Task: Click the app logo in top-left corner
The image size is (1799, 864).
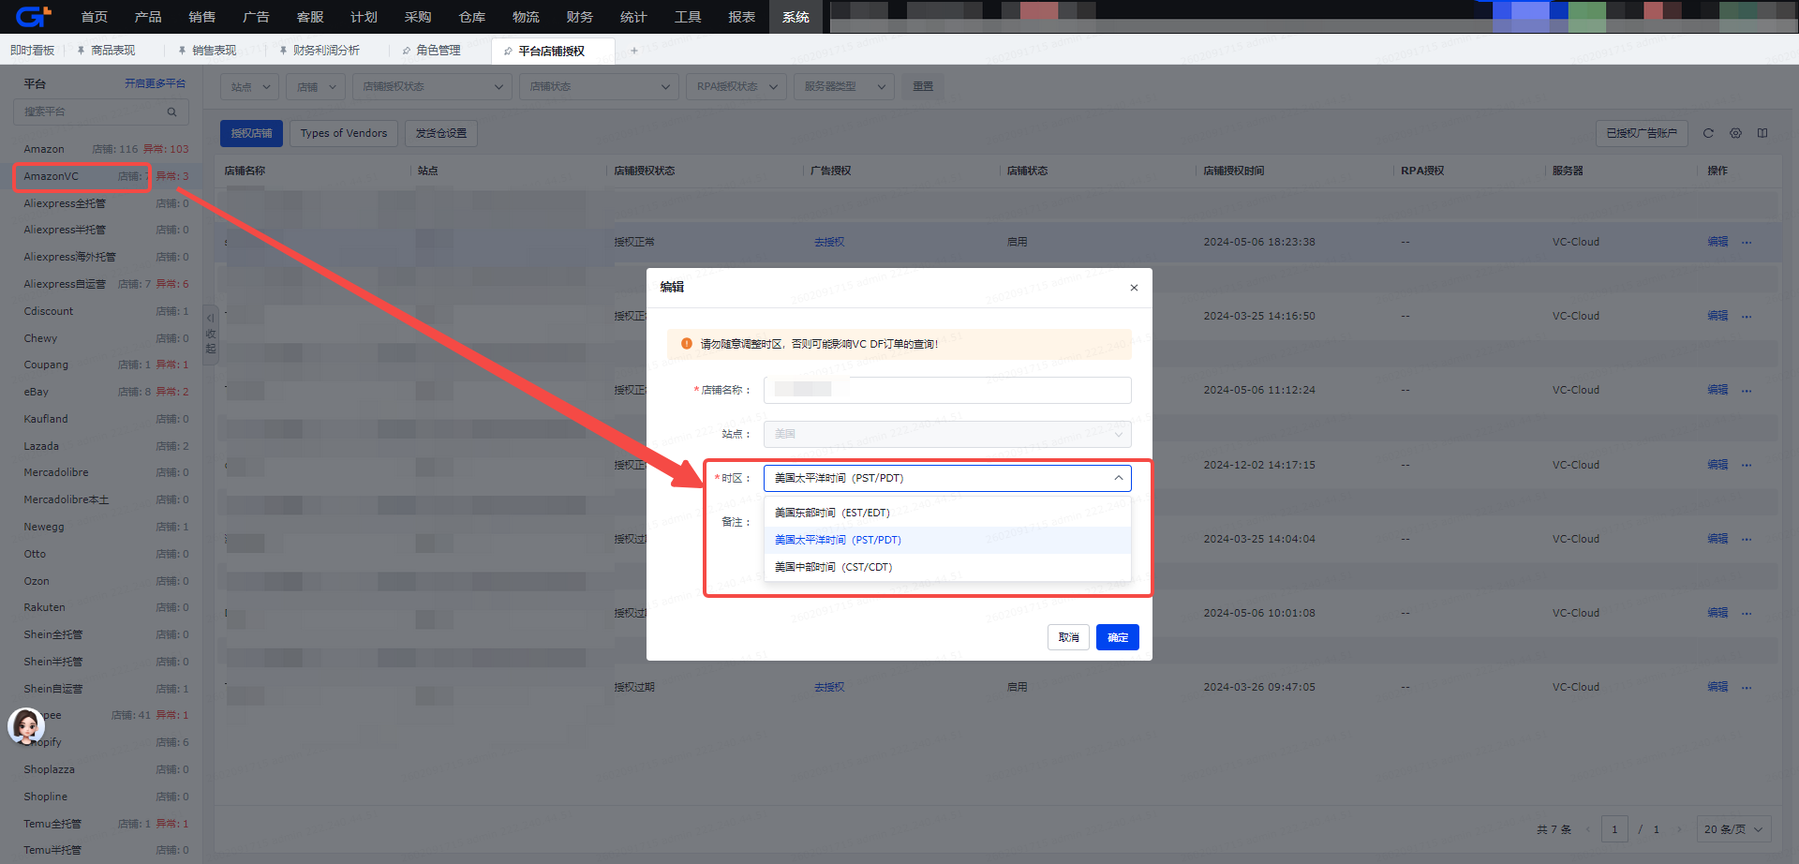Action: [x=33, y=16]
